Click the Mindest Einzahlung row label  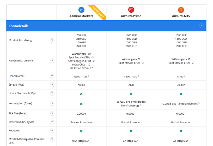[x=20, y=40]
